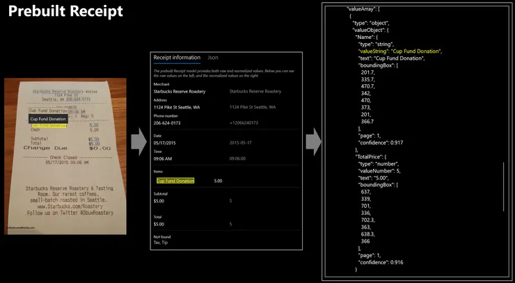
Task: Click the dimmed normalized address value
Action: coord(253,107)
